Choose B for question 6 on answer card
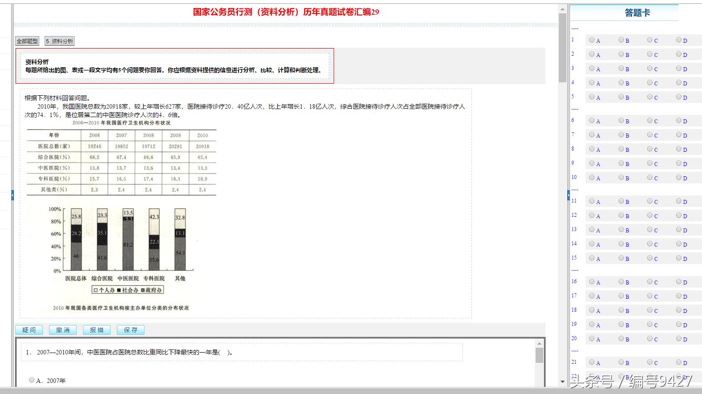Image resolution: width=702 pixels, height=394 pixels. click(621, 120)
